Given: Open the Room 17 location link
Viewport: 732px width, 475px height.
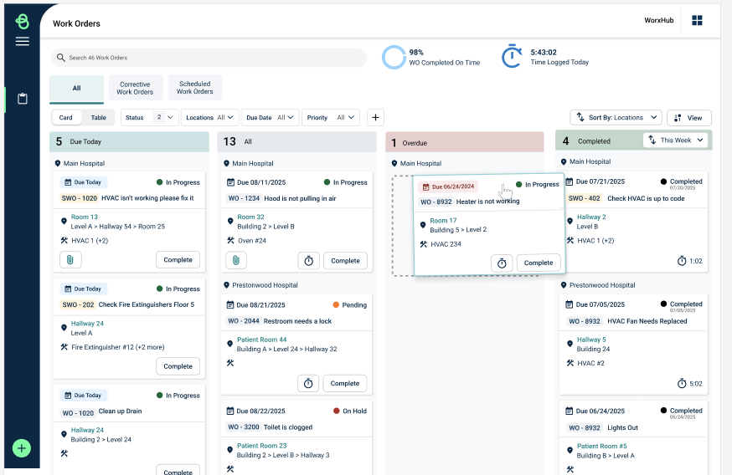Looking at the screenshot, I should tap(443, 221).
